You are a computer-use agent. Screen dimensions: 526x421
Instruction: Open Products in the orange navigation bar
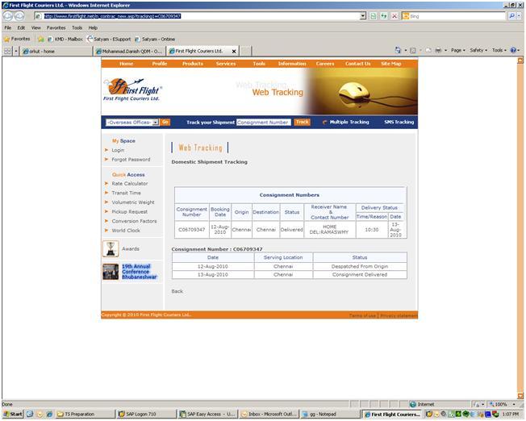(x=193, y=64)
